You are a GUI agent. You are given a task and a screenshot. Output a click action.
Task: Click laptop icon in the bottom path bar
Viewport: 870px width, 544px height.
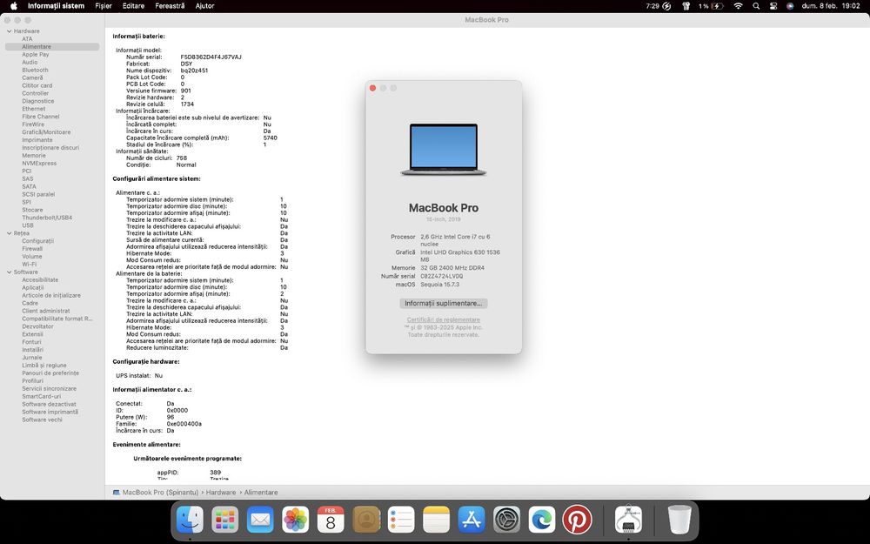(117, 493)
